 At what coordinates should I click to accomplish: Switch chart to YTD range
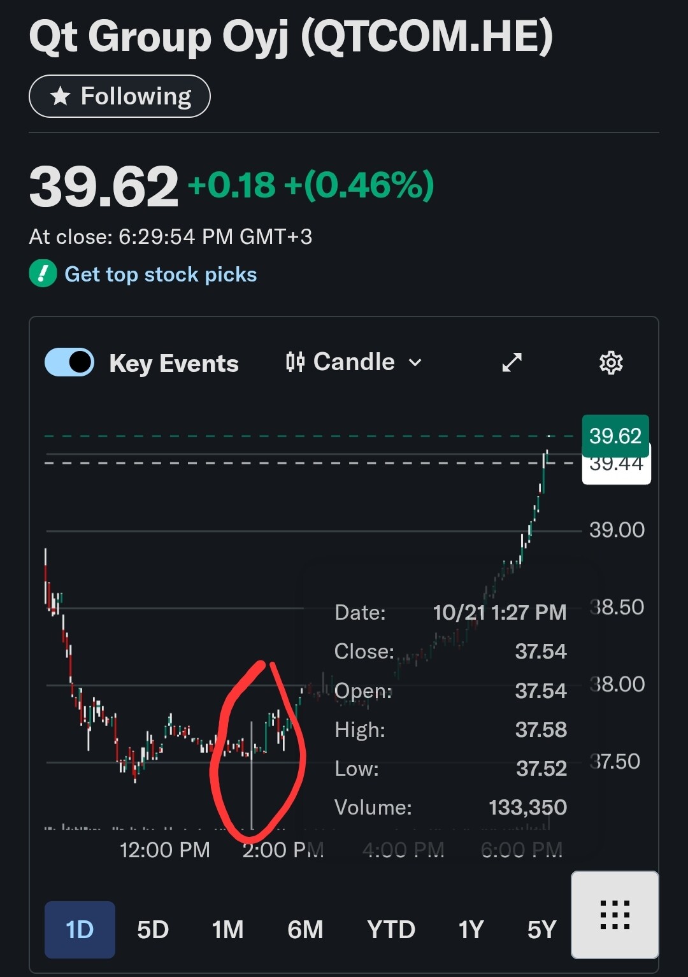[391, 930]
